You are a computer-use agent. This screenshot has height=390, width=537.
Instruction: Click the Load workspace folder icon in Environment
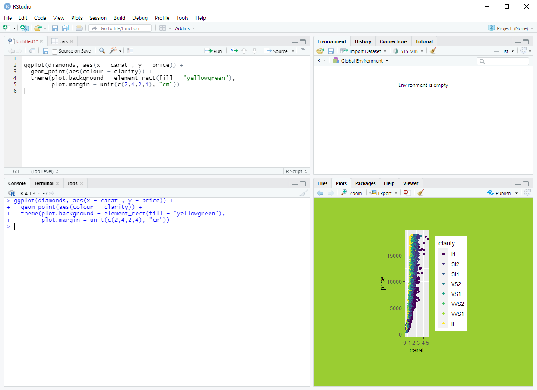pyautogui.click(x=320, y=51)
